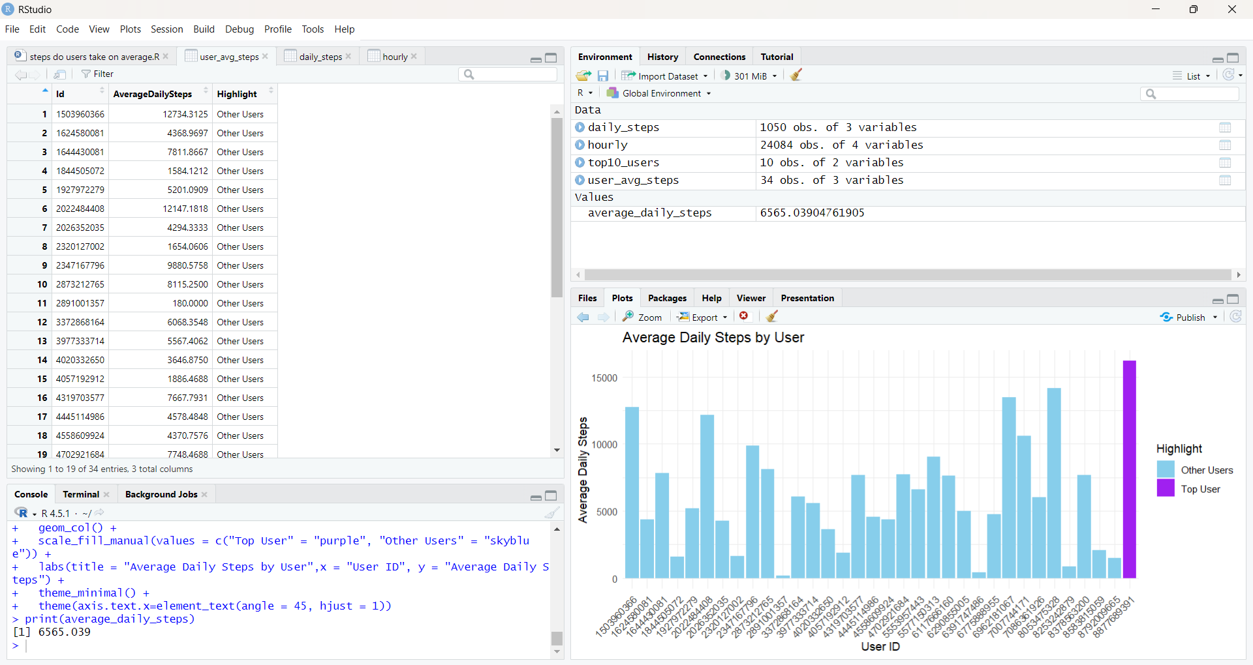
Task: Click the Publish button
Action: click(1183, 318)
